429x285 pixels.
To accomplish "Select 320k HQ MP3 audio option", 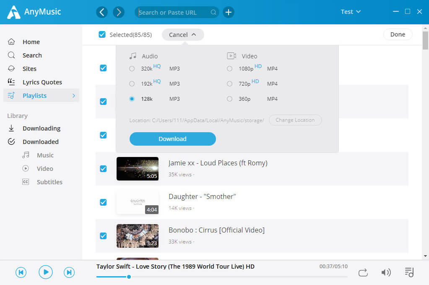I will point(132,69).
